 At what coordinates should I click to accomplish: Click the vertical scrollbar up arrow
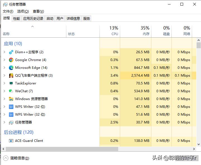[x=198, y=40]
